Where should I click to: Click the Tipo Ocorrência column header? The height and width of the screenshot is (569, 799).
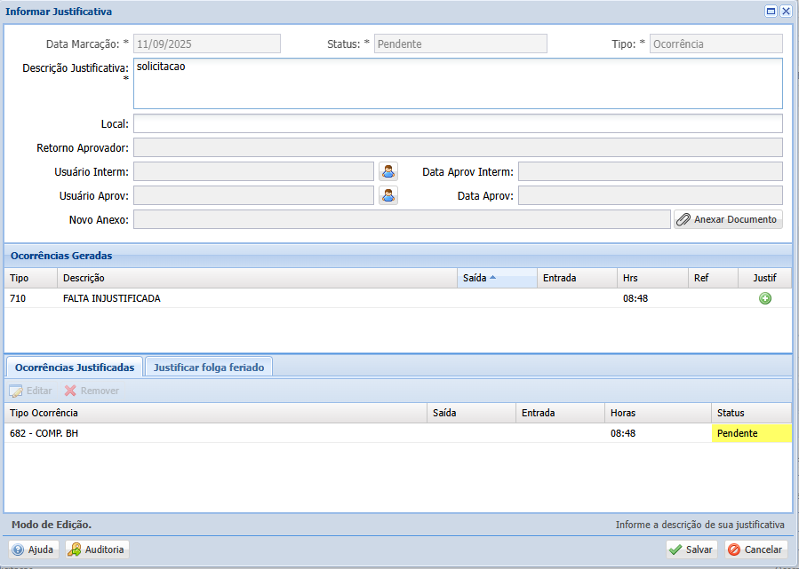coord(216,413)
